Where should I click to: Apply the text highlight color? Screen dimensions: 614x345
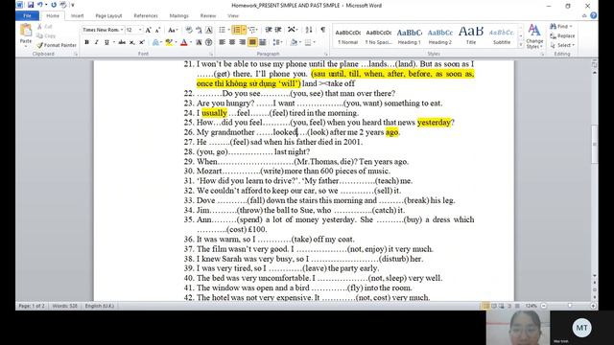169,42
